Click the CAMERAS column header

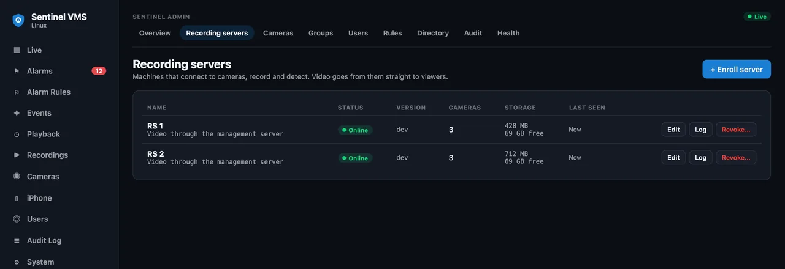(x=465, y=108)
